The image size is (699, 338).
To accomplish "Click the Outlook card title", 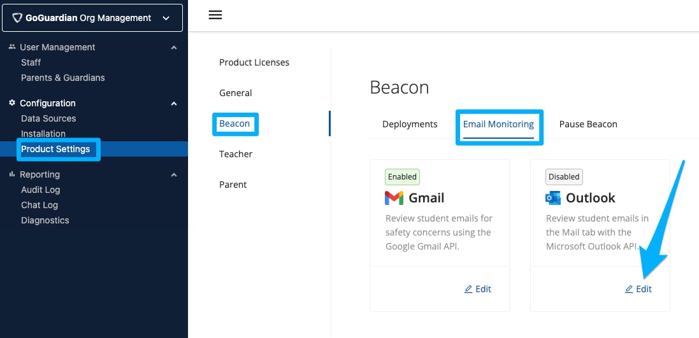I will [591, 198].
